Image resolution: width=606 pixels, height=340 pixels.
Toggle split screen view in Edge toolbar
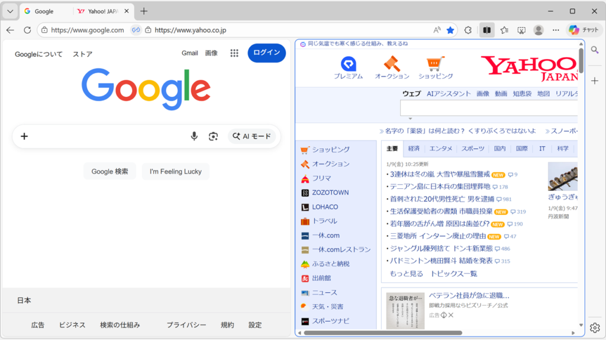[x=486, y=30]
